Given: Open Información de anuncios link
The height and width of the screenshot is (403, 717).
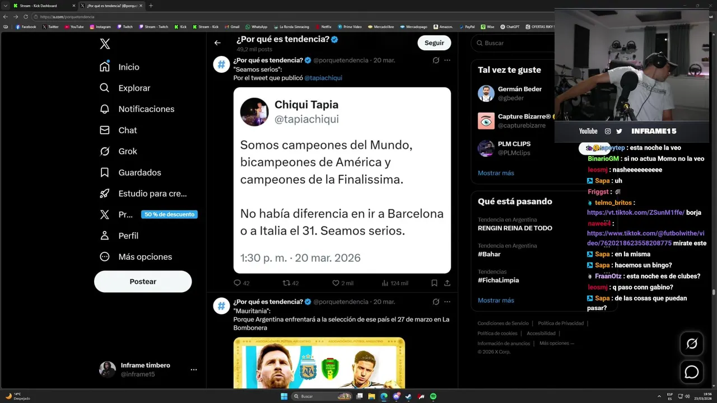Looking at the screenshot, I should (504, 344).
